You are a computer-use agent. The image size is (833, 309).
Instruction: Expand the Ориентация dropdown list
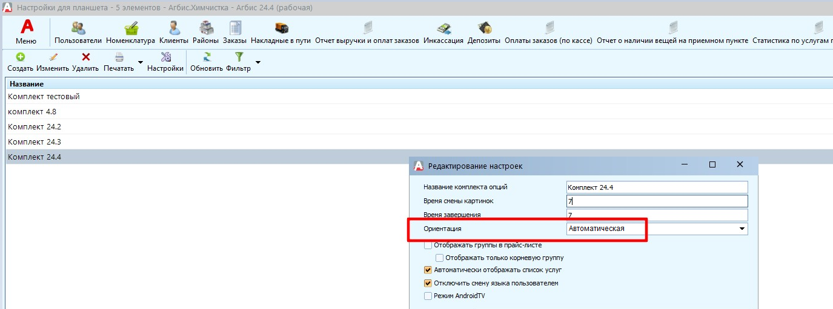click(x=742, y=229)
